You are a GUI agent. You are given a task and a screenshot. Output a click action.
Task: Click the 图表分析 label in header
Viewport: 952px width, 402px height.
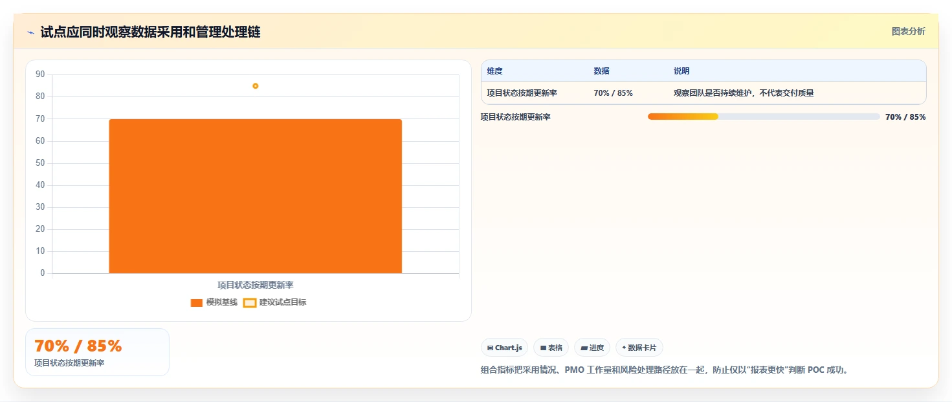pyautogui.click(x=908, y=31)
